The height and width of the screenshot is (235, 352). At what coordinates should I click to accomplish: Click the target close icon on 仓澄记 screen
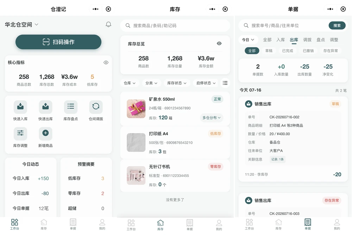(108, 9)
